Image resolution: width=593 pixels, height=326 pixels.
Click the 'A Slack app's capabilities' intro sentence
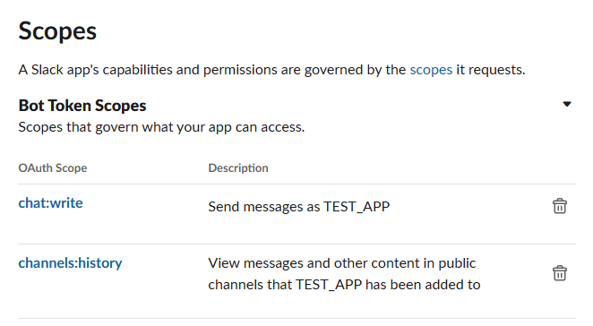271,70
